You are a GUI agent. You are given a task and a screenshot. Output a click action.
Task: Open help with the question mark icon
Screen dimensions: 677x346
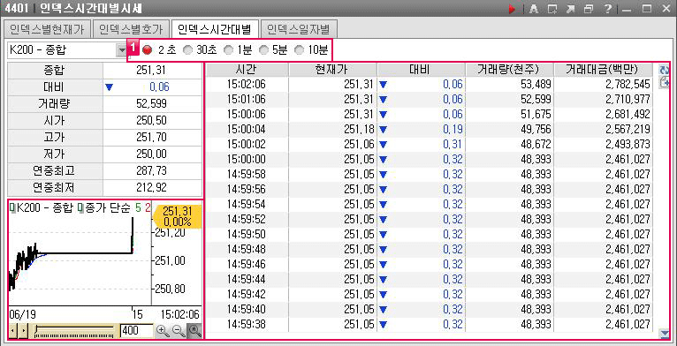(x=607, y=9)
